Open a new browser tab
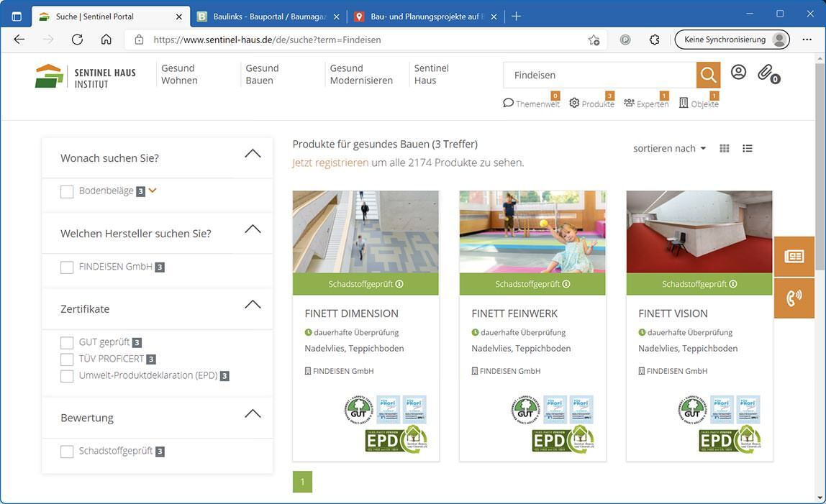 pos(517,17)
